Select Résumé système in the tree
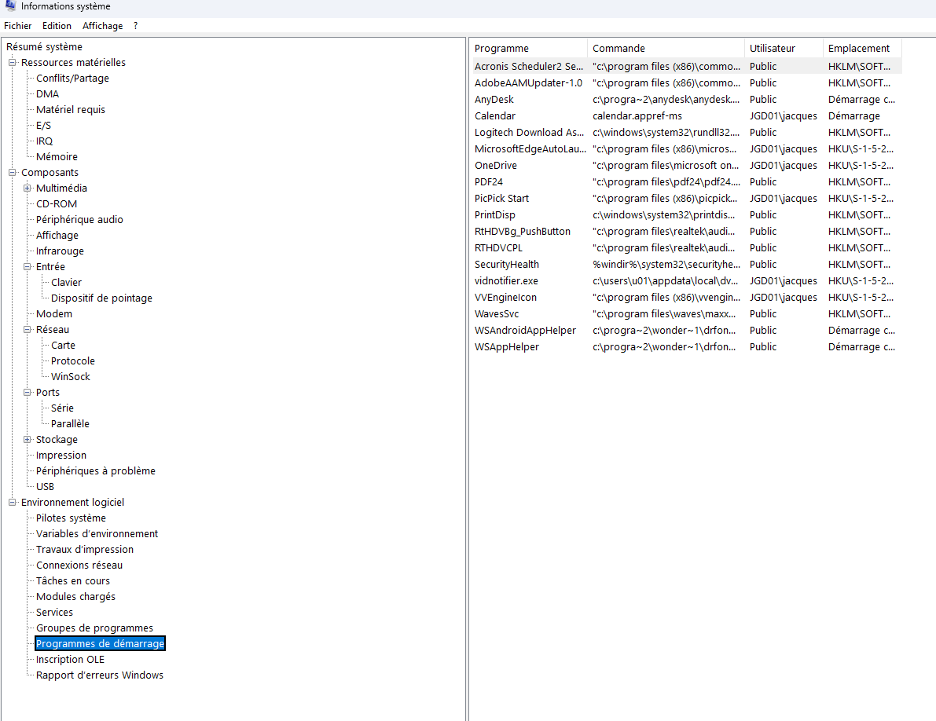 44,46
